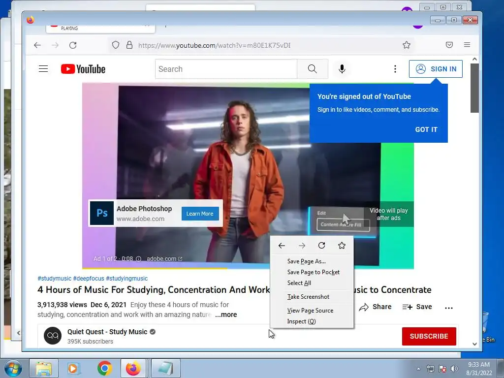Open the #deepfocus hashtag link
Screen dimensions: 504x378
pyautogui.click(x=89, y=279)
